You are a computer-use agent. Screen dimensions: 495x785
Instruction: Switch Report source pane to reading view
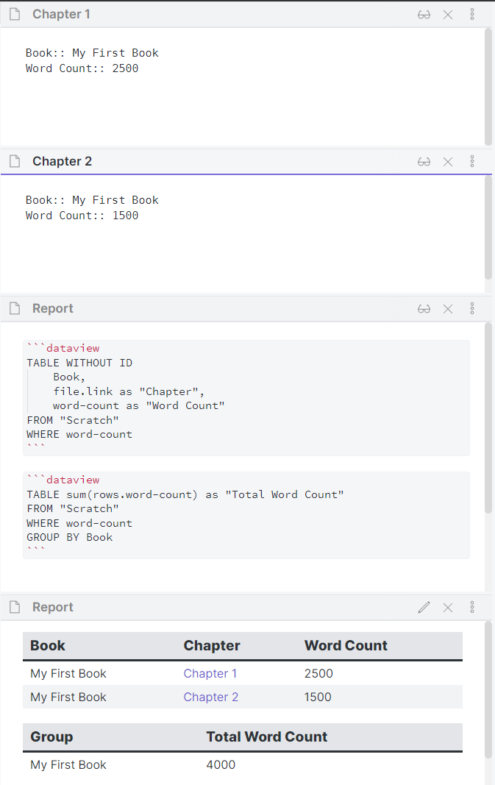[424, 309]
